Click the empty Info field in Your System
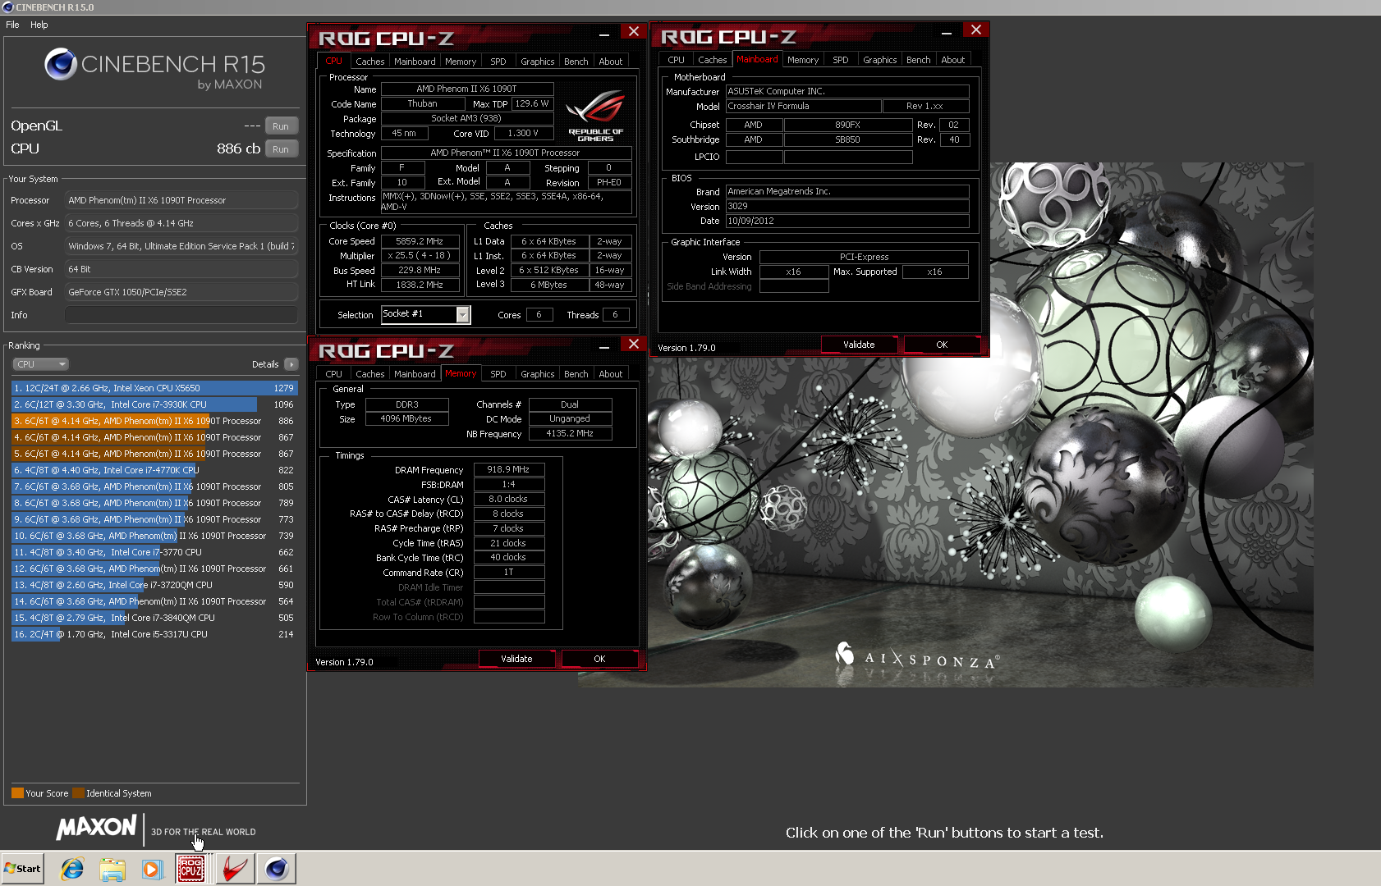 tap(181, 315)
